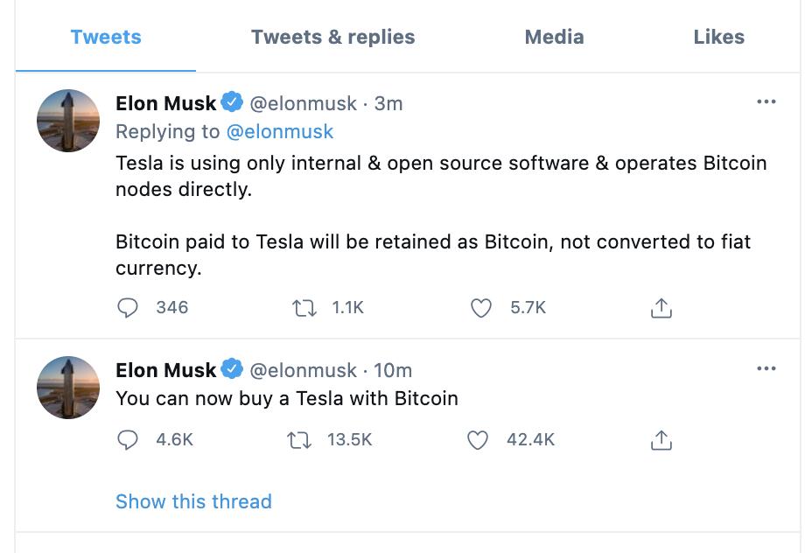Share 'You can now buy a Tesla' tweet
The image size is (812, 553).
661,439
